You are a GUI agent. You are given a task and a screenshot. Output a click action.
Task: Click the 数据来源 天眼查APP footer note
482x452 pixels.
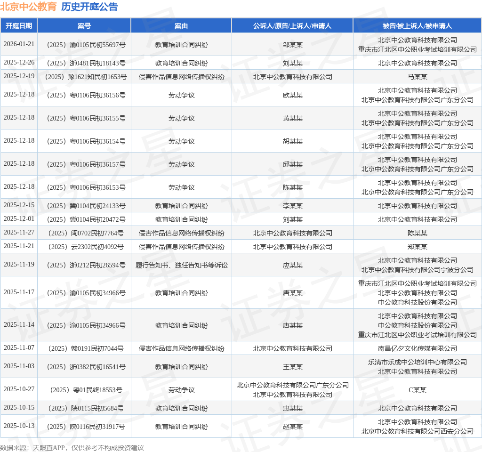point(72,448)
